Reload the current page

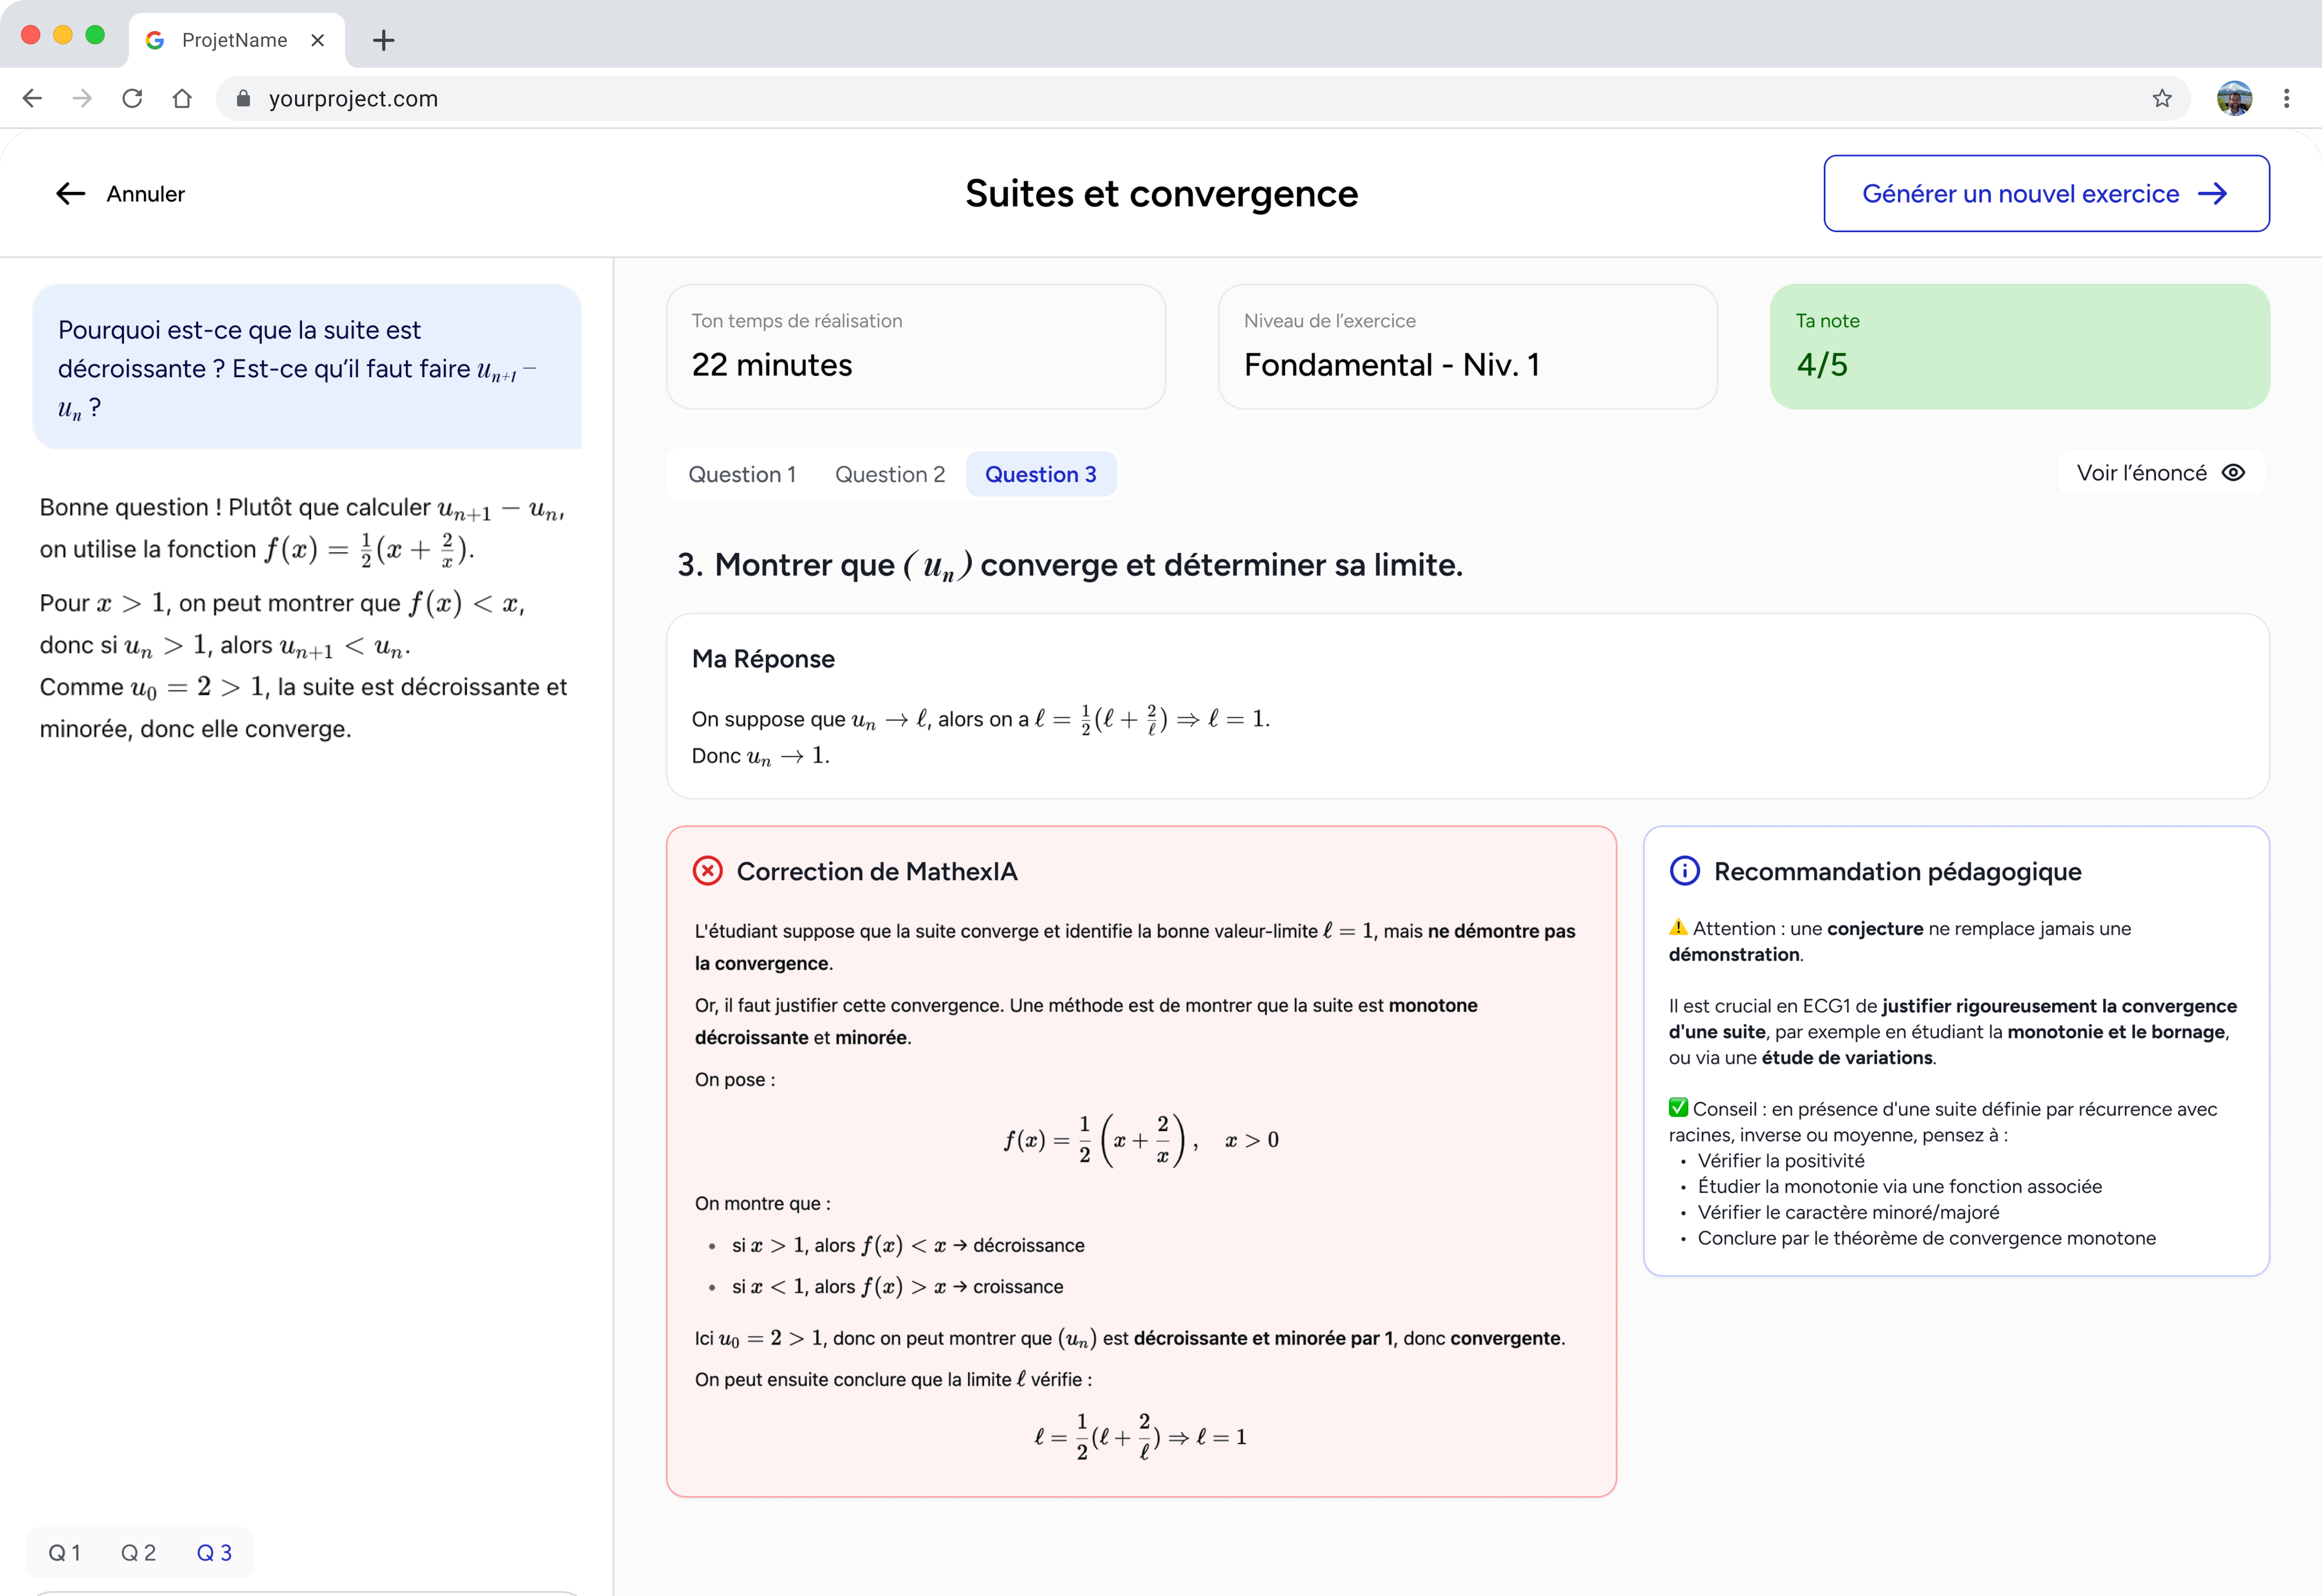coord(132,98)
